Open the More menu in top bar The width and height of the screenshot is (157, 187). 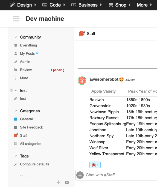(142, 5)
